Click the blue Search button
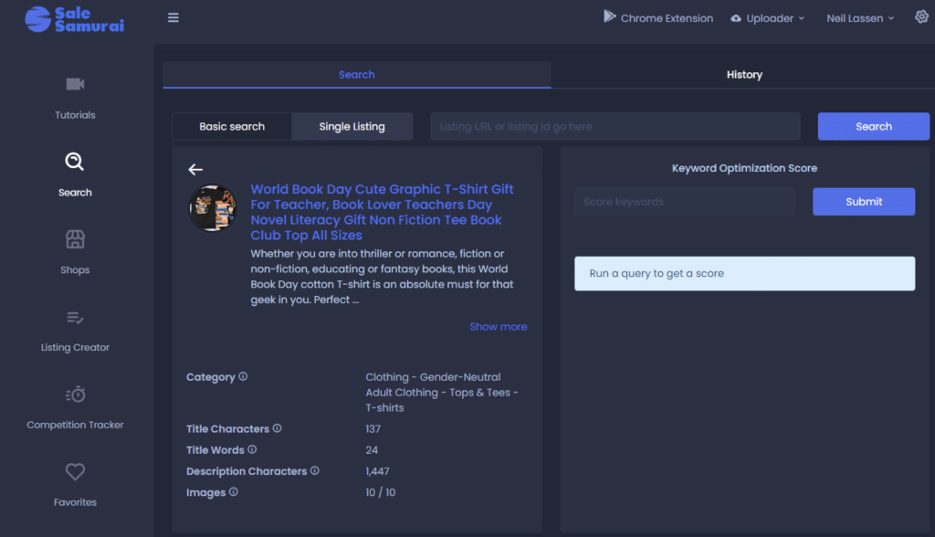The height and width of the screenshot is (537, 935). click(874, 127)
